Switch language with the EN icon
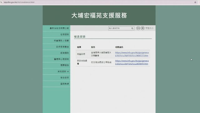The image size is (200, 113). pyautogui.click(x=138, y=28)
